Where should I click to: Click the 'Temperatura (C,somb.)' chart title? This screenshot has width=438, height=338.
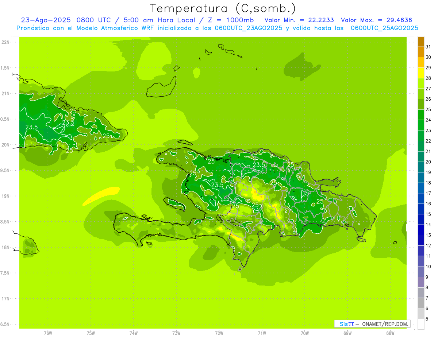point(223,8)
